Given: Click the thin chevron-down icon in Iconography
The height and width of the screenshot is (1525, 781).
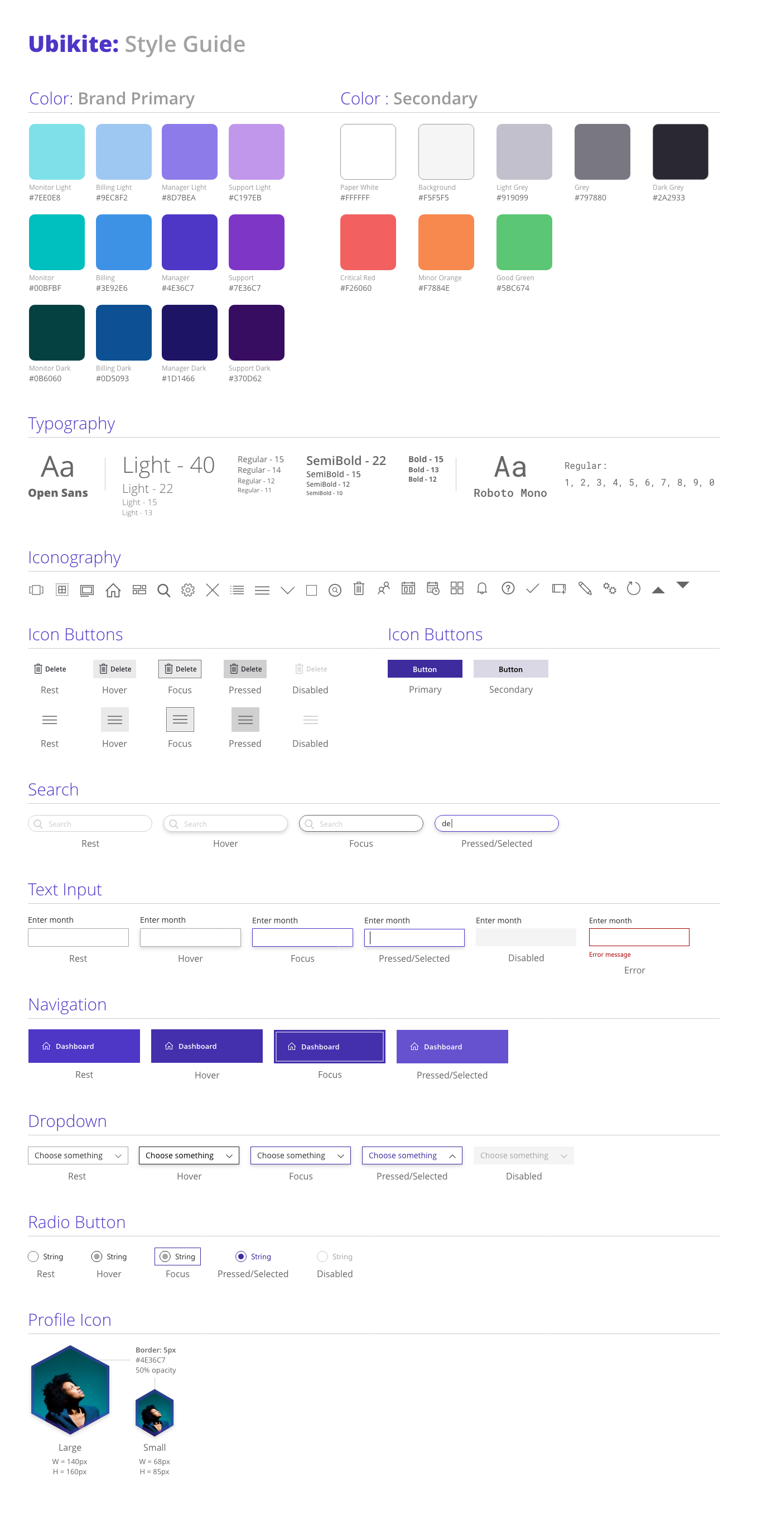Looking at the screenshot, I should 287,590.
